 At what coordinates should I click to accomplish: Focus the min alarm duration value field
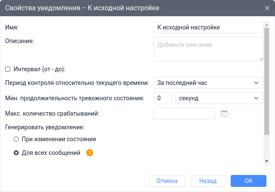(x=162, y=98)
